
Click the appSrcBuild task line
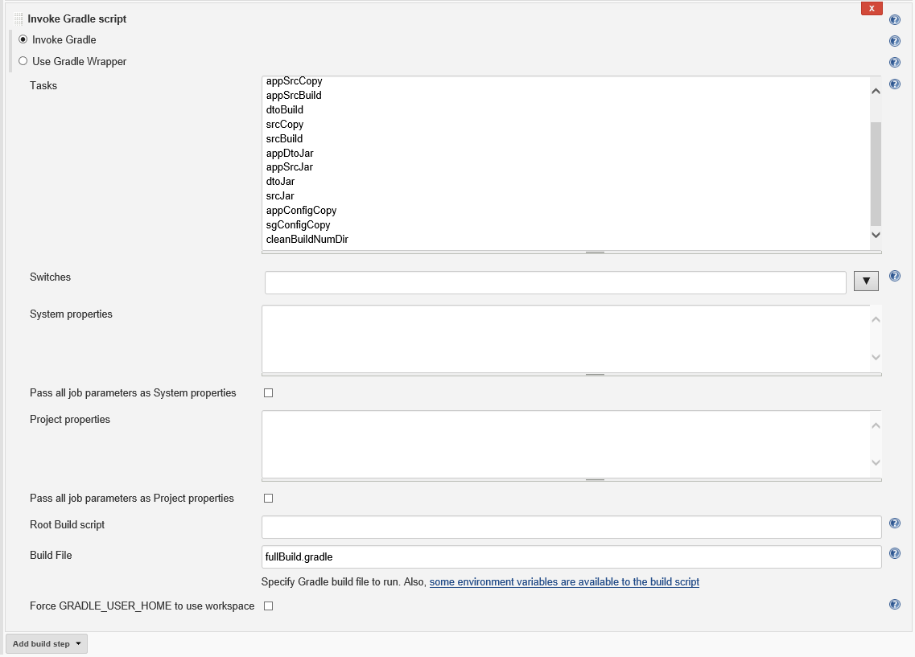point(294,95)
